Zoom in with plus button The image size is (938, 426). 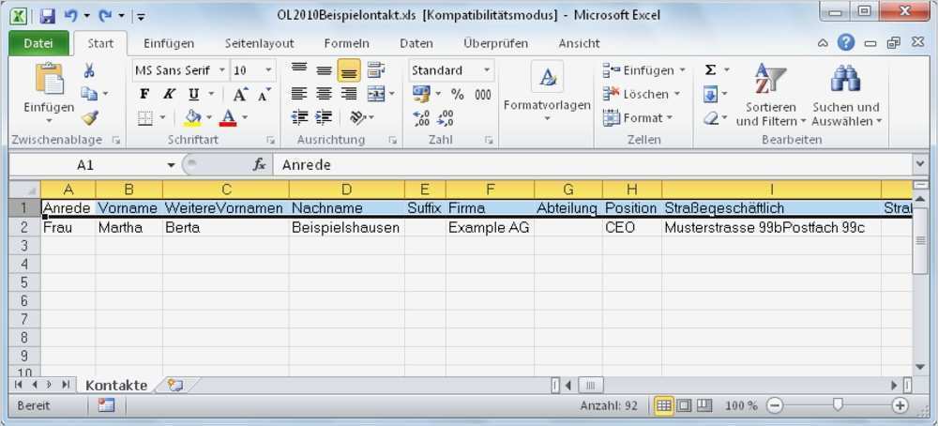pos(900,405)
